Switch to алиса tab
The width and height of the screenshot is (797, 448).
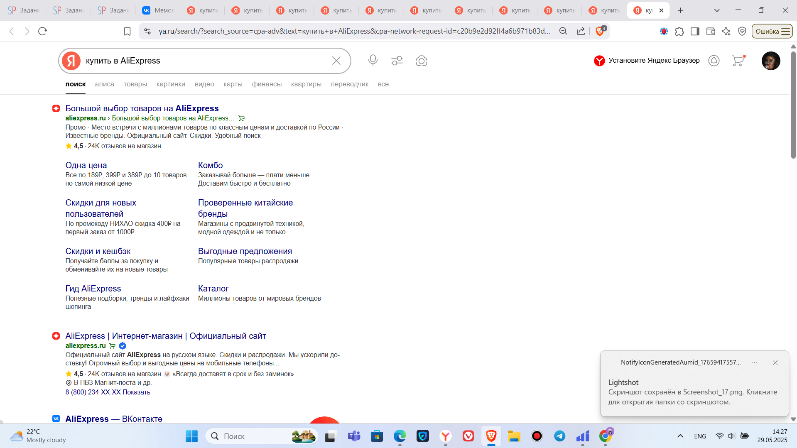[x=105, y=84]
